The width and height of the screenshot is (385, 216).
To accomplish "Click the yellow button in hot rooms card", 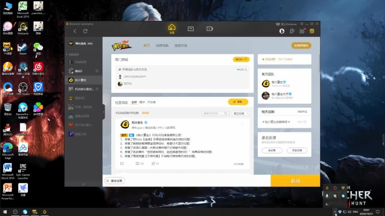I will pyautogui.click(x=241, y=59).
